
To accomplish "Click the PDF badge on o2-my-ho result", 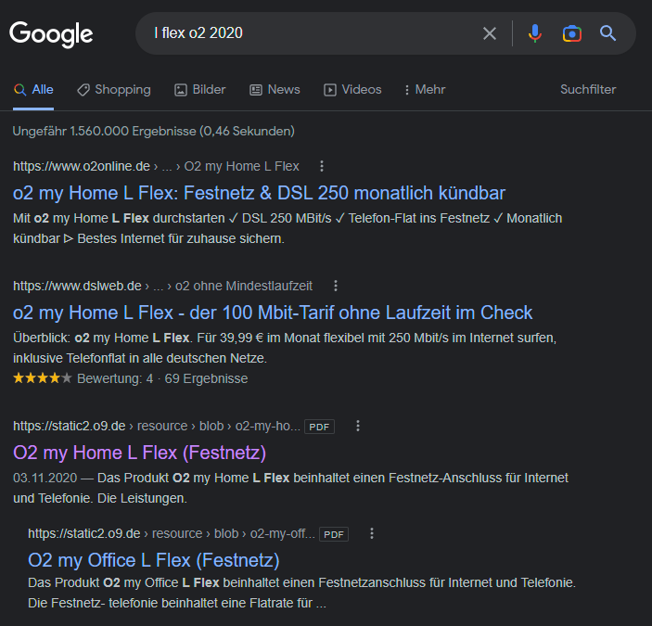I will (x=319, y=427).
